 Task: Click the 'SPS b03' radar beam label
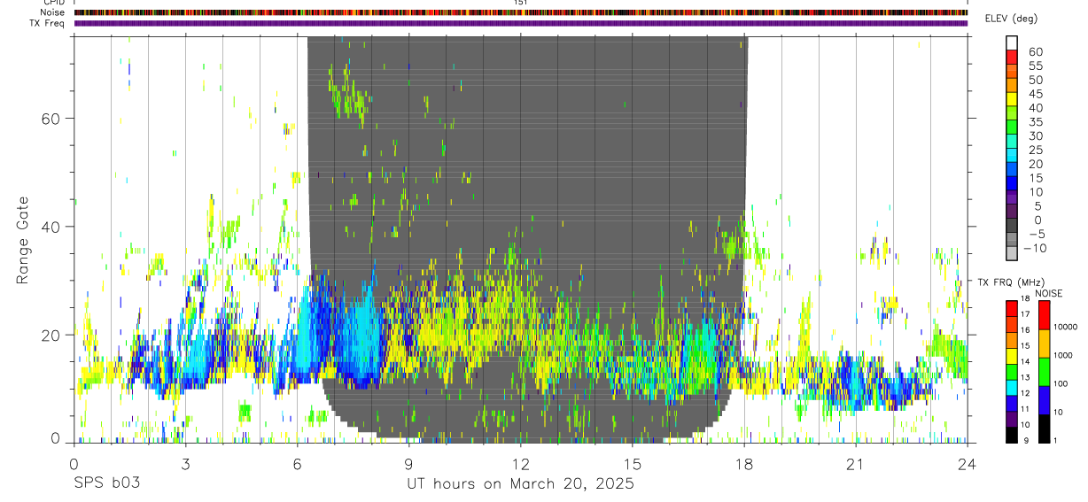(106, 483)
